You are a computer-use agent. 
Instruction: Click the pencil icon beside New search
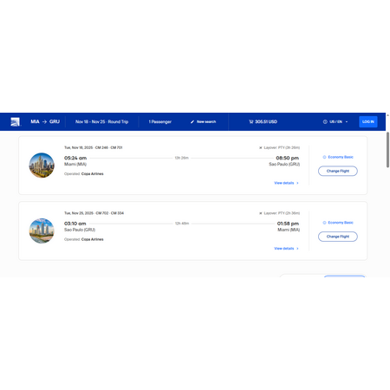(192, 121)
